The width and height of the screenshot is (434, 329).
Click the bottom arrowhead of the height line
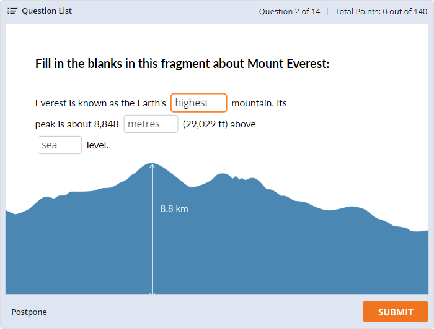153,291
